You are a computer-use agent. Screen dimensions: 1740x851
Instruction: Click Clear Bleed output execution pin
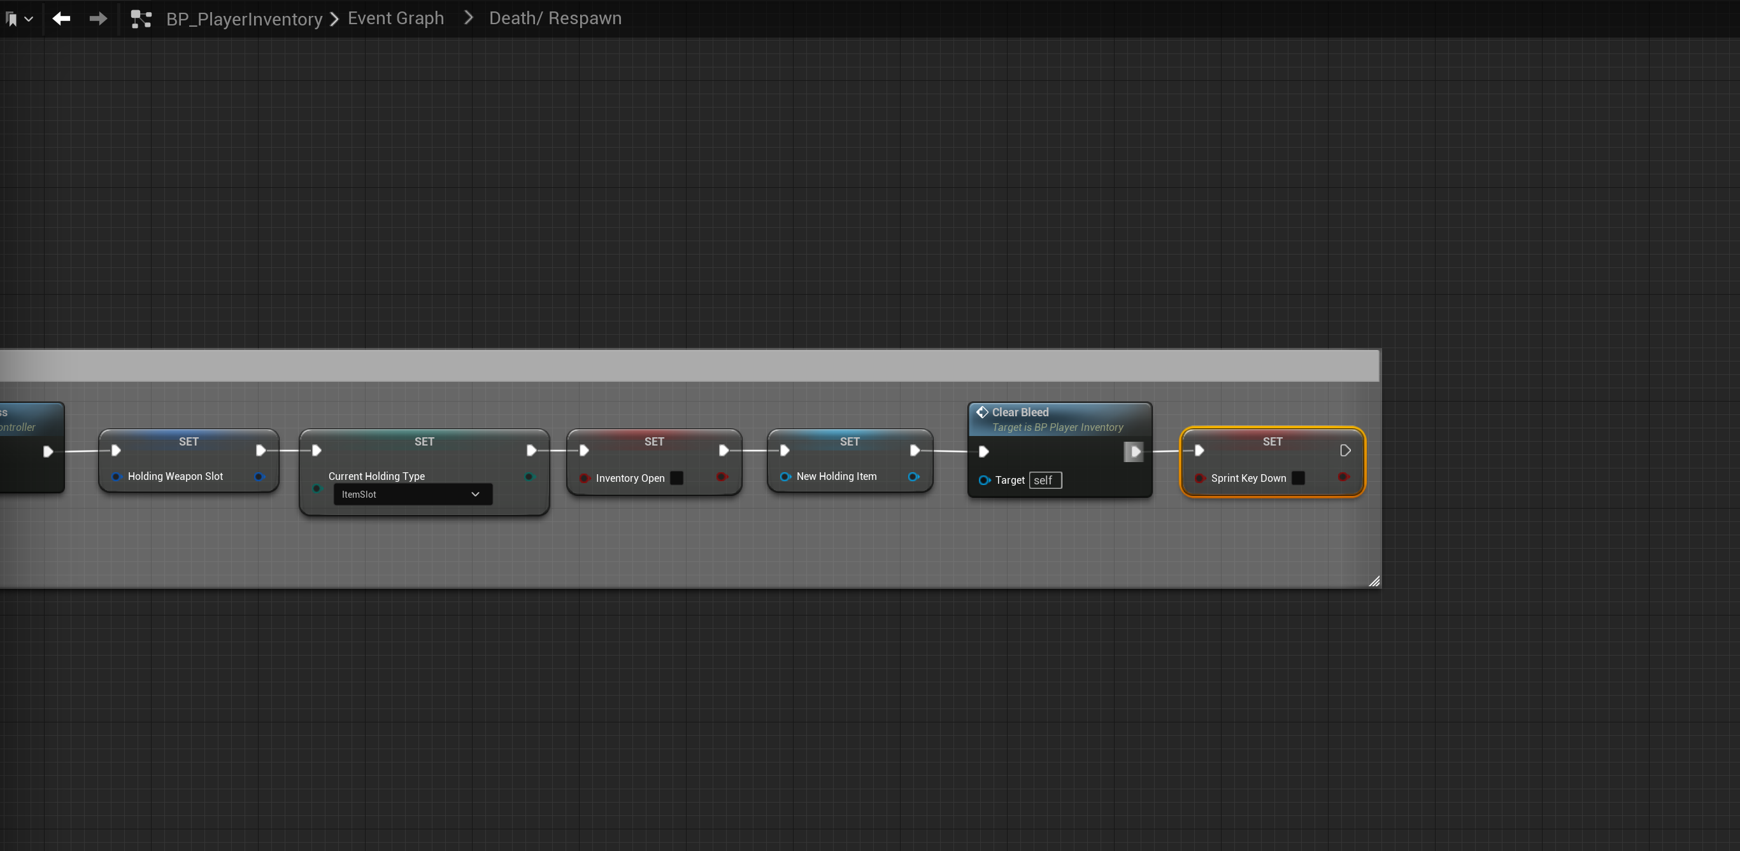click(x=1134, y=451)
